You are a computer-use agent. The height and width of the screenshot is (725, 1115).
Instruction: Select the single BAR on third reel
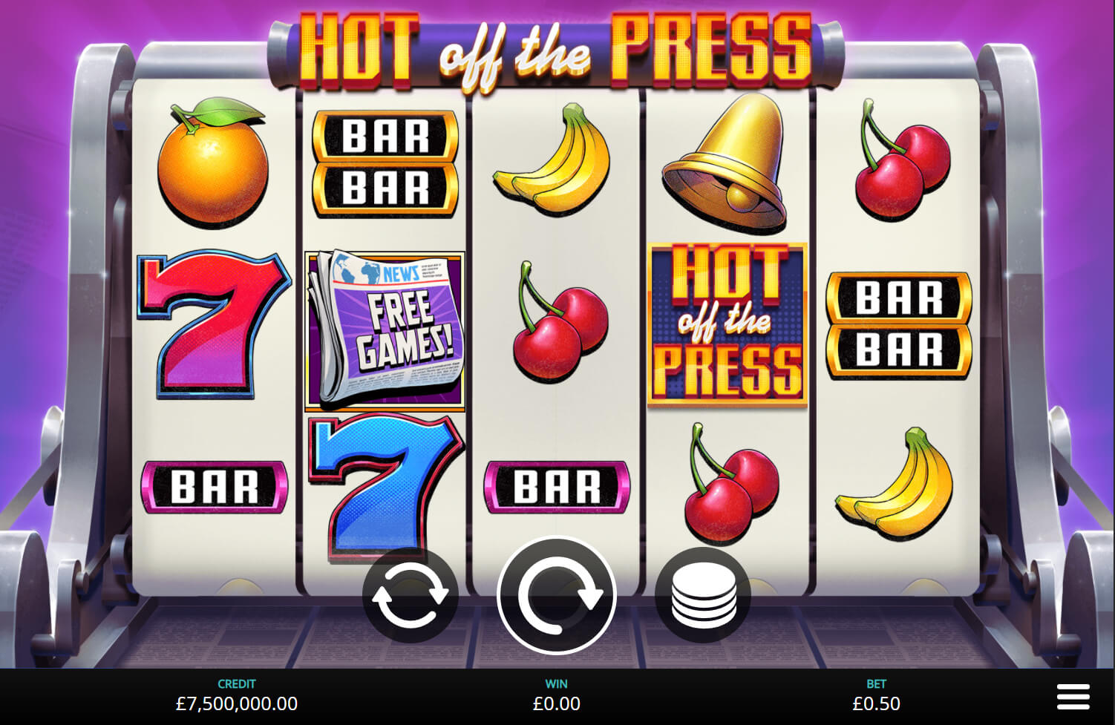coord(557,487)
